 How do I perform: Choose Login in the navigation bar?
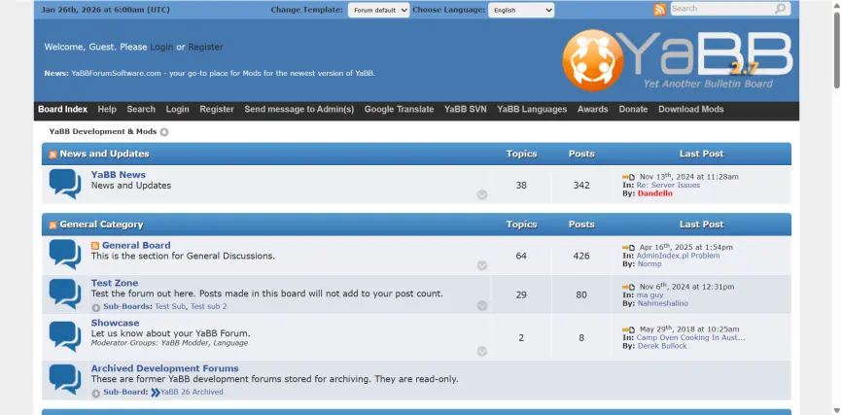(x=177, y=109)
